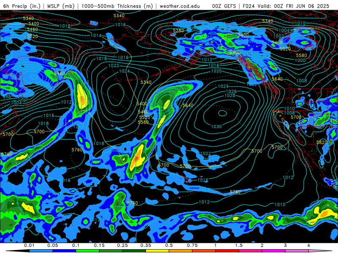Click the 'MSLP (mb)' header label
Screen dimensions: 338x253
61,6
